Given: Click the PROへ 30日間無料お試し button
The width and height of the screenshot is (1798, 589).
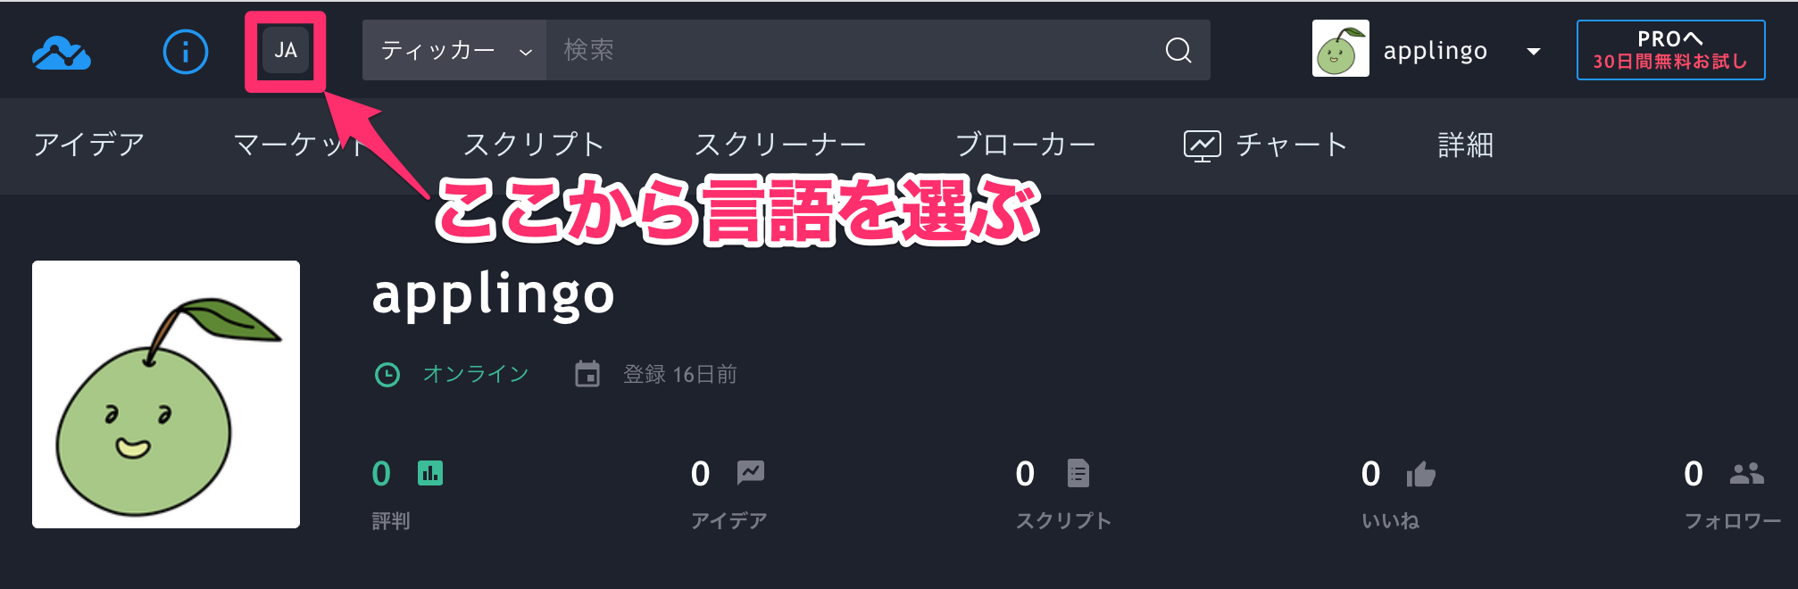Looking at the screenshot, I should point(1671,50).
